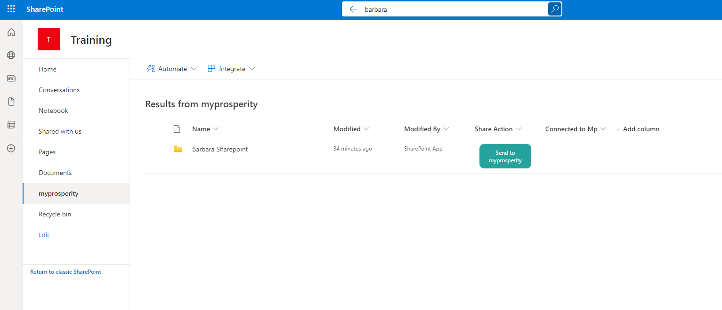The height and width of the screenshot is (310, 722).
Task: Click Return to classic SharePoint link
Action: coord(65,271)
